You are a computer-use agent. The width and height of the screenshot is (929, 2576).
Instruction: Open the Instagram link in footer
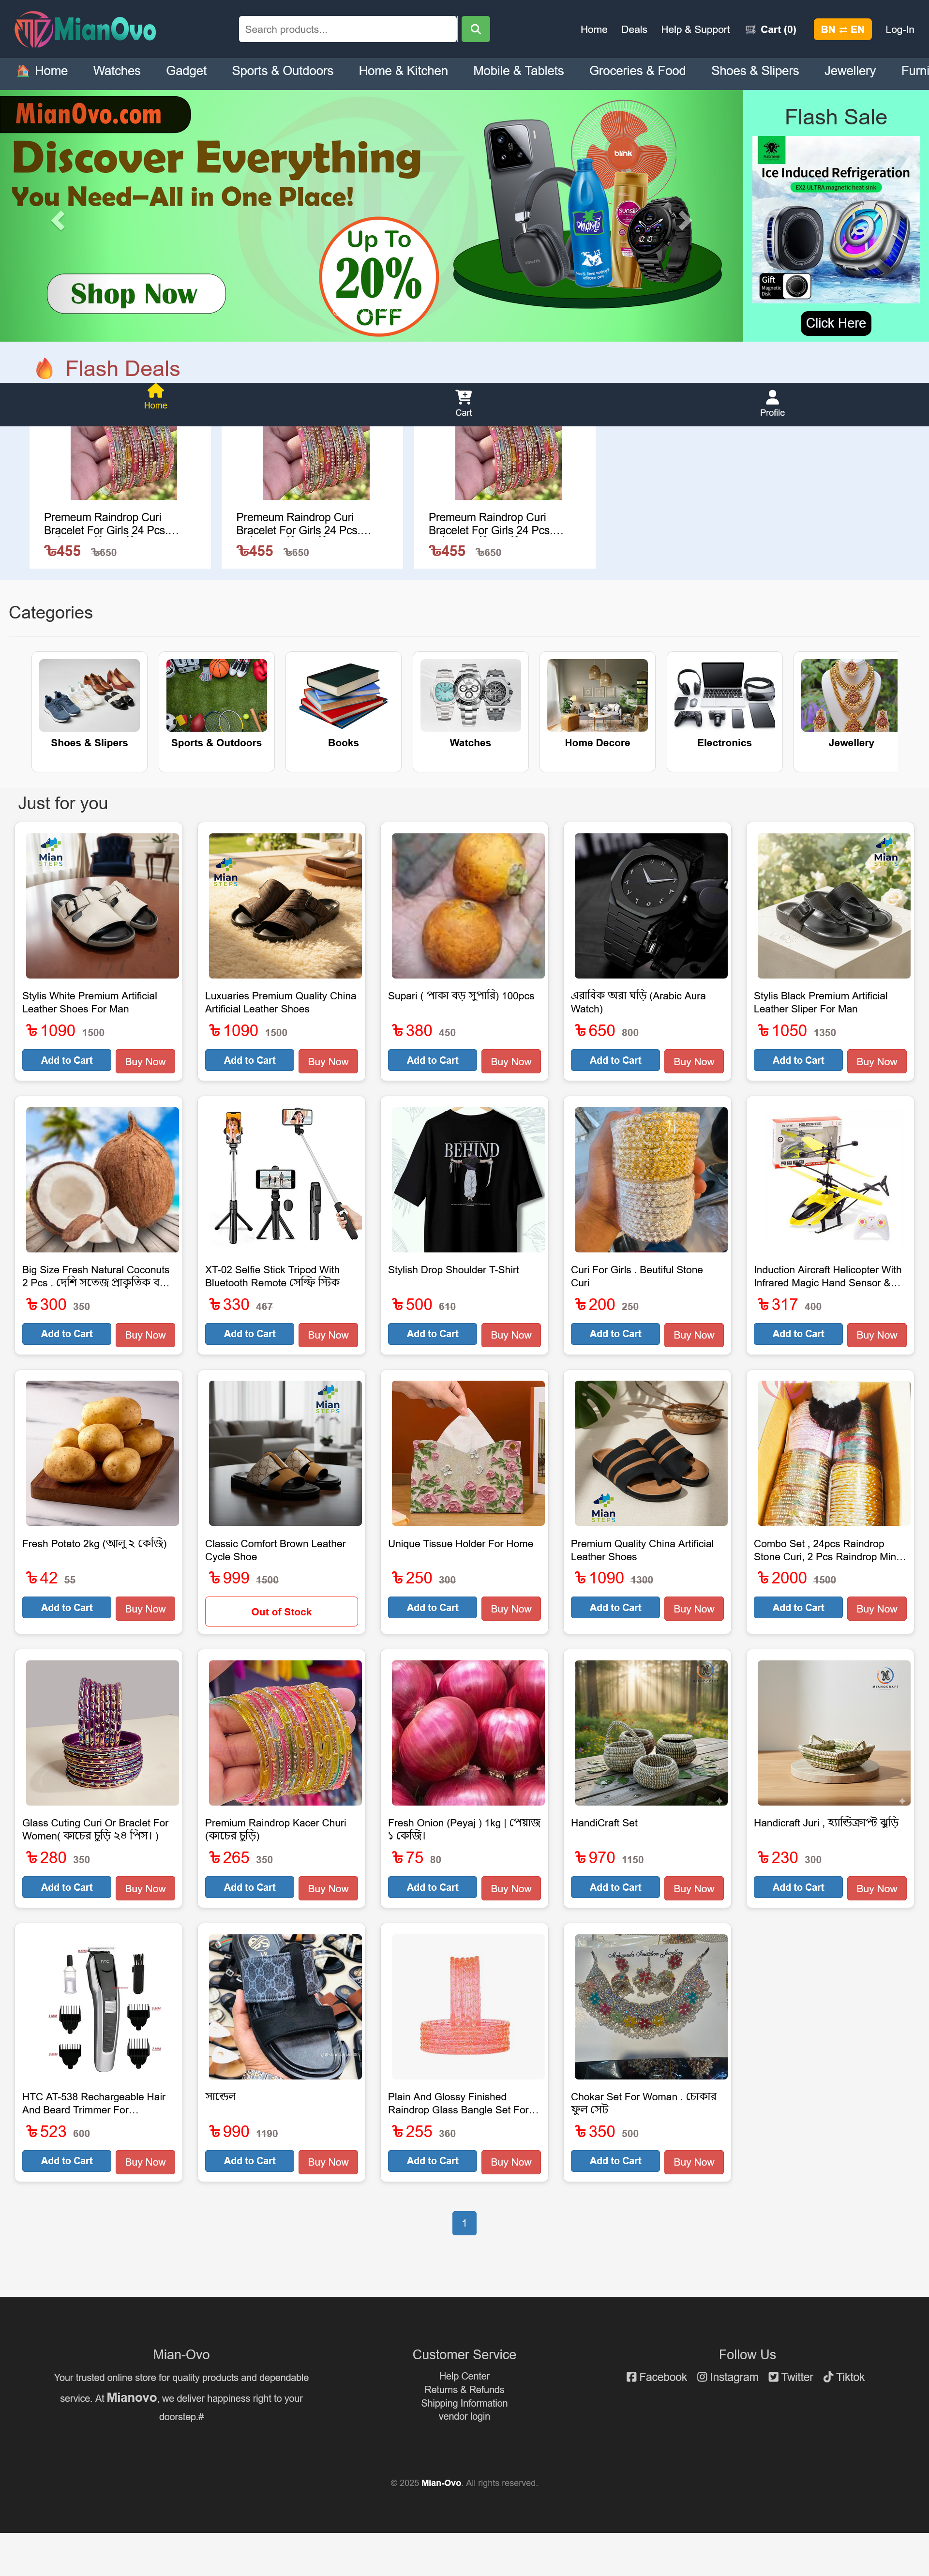pos(728,2377)
